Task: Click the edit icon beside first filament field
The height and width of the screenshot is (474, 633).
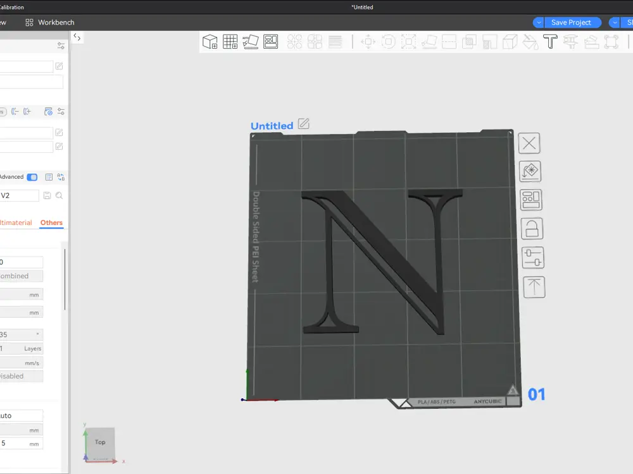Action: point(59,132)
